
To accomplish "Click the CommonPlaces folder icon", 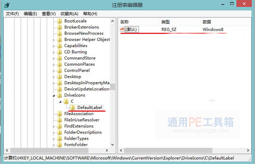I will 59,64.
